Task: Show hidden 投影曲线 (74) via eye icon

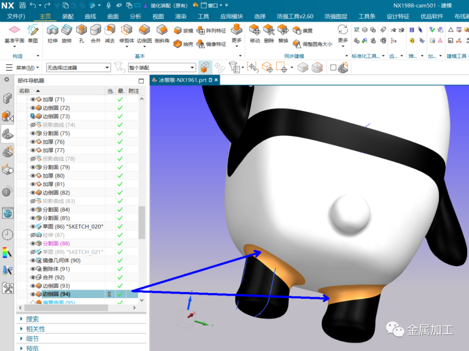Action: (33, 125)
